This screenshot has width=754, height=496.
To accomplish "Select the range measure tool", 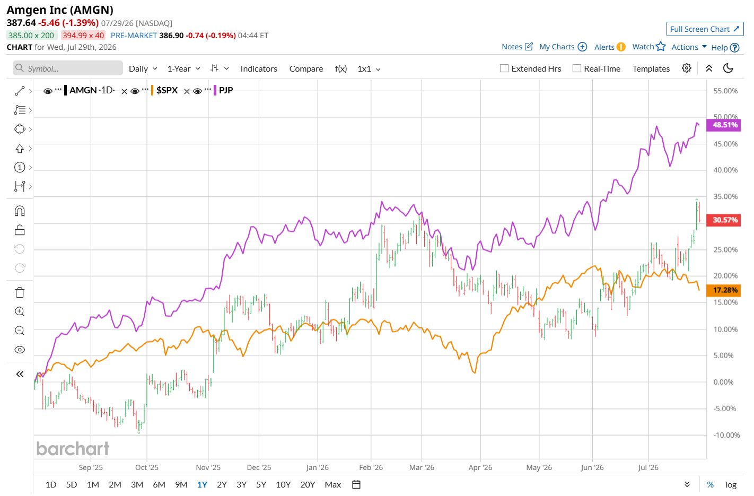I will 20,186.
